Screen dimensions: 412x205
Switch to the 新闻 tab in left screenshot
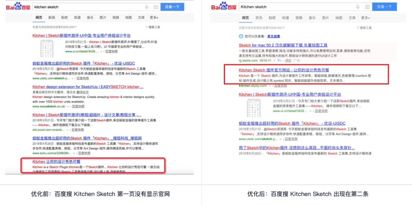click(52, 17)
